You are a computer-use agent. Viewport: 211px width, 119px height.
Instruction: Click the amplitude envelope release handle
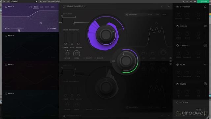click(74, 23)
